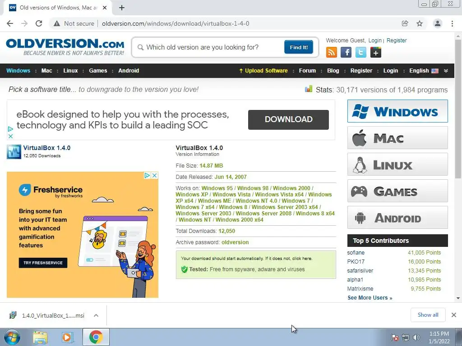Click the DOWNLOAD button in eBook ad
Screen dimensions: 462x346
tap(288, 119)
